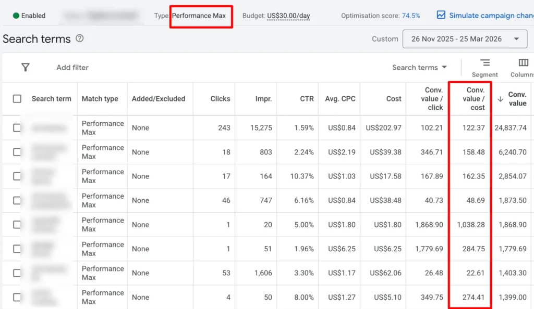Click the 1,779.69 conv. value/click cell

coord(429,249)
